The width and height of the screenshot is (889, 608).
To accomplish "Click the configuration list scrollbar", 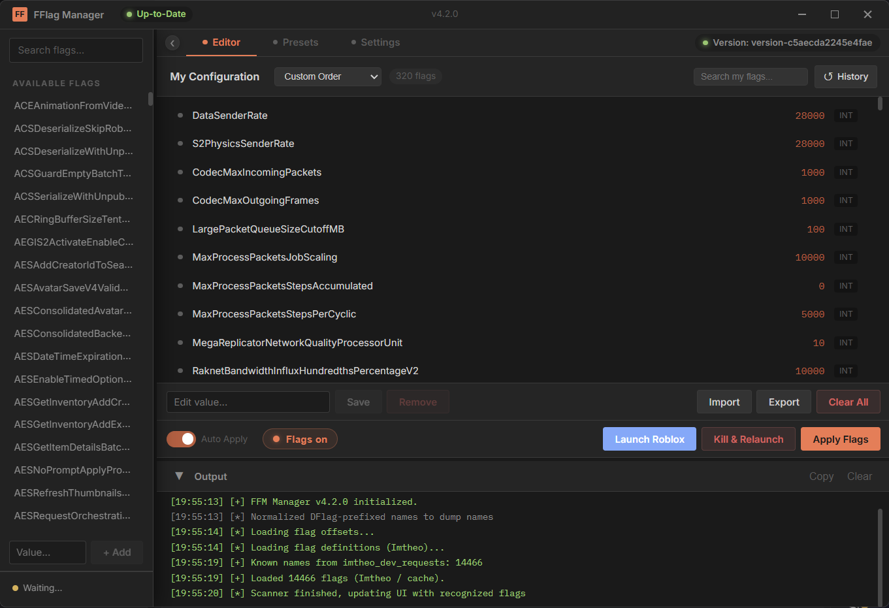I will [x=880, y=104].
